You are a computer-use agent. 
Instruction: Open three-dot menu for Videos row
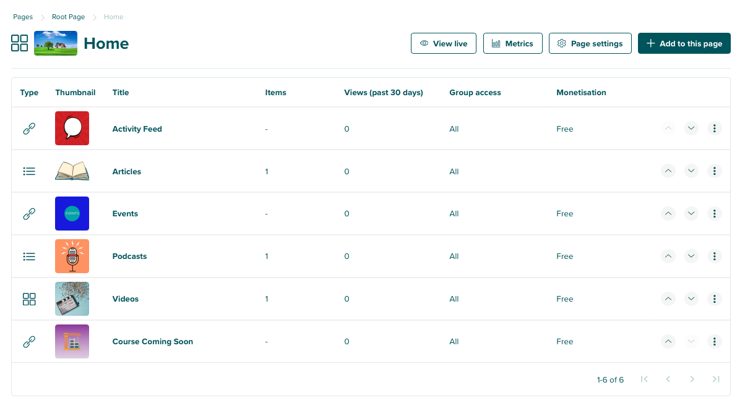714,298
